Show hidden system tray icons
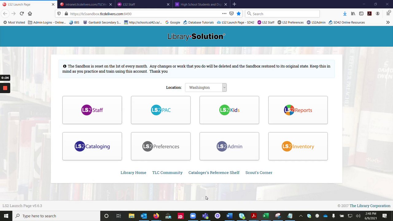Screen dimensions: 393x221 pos(301,216)
